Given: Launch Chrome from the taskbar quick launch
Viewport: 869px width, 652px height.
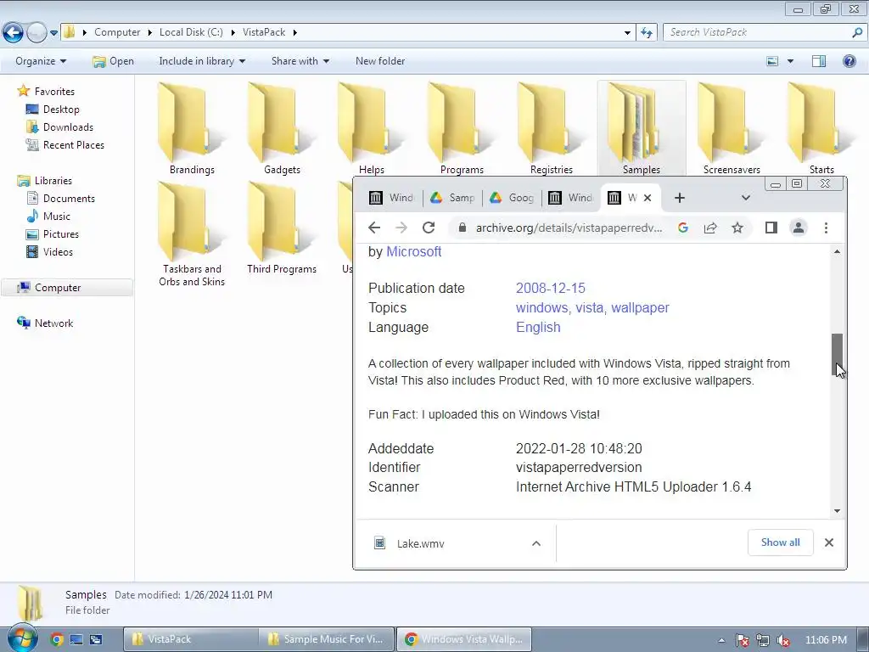Looking at the screenshot, I should 56,639.
